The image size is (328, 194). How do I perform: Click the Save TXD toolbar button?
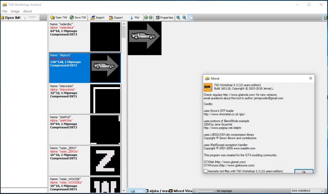click(x=78, y=18)
